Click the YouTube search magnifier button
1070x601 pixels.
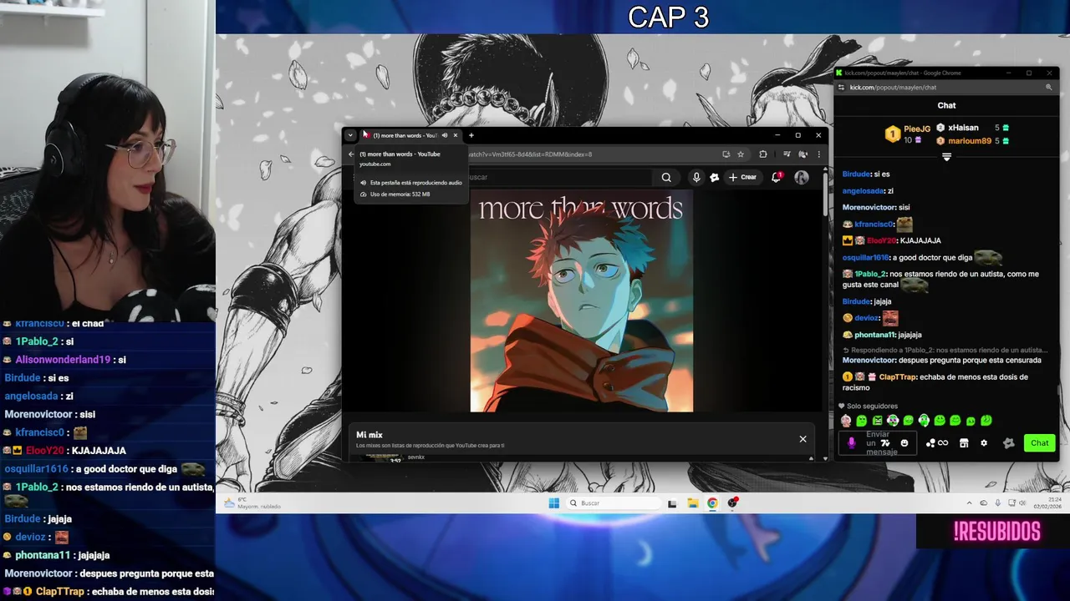(x=666, y=177)
